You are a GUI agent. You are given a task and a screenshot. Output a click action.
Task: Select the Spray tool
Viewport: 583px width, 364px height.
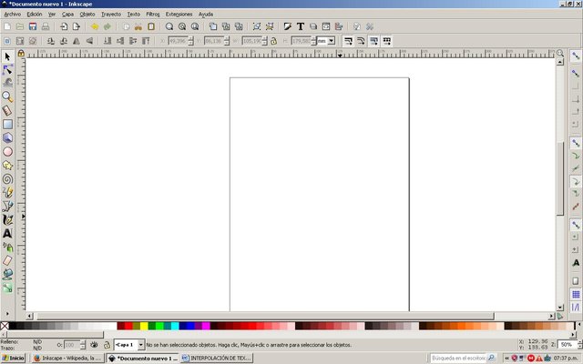[x=7, y=248]
